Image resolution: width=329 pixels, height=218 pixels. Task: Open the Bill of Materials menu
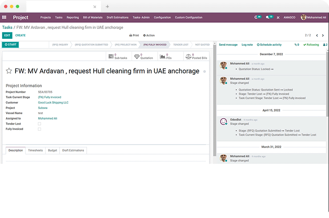pos(93,17)
